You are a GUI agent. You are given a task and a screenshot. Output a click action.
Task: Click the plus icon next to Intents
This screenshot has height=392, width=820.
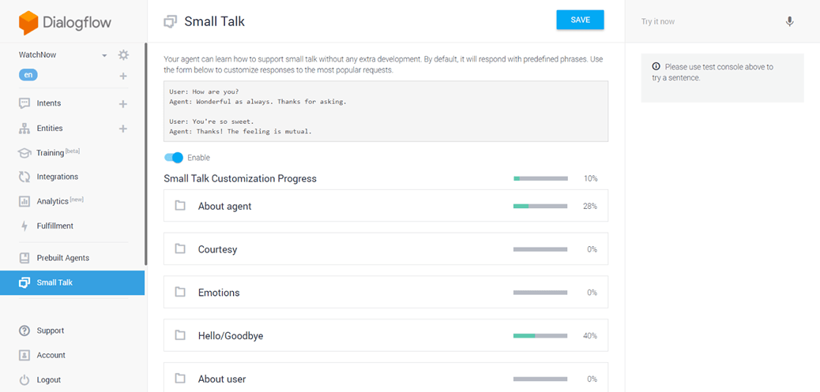click(123, 103)
